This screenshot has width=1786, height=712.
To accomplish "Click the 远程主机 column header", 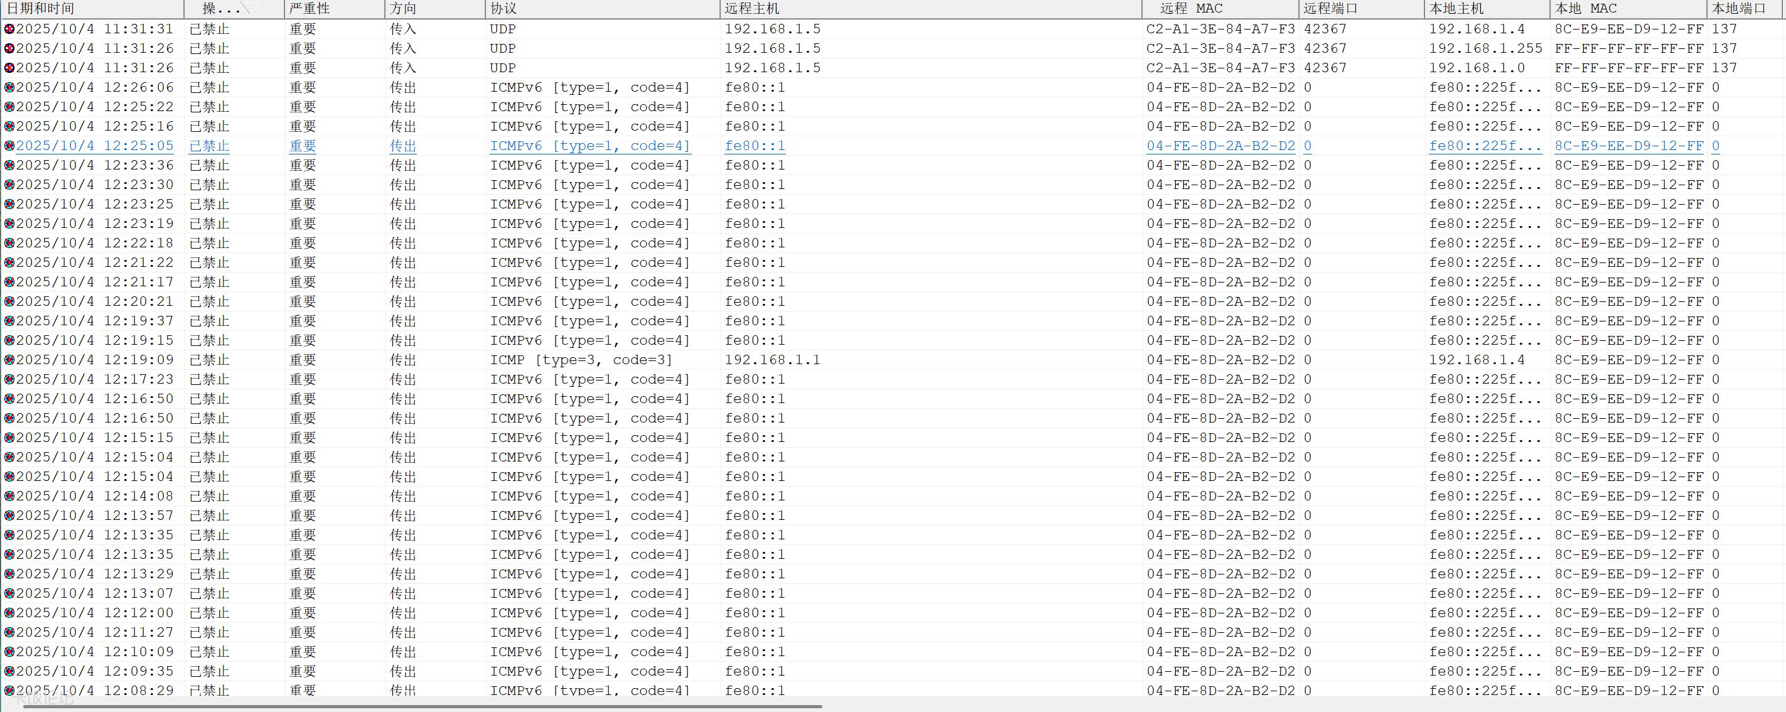I will coord(751,8).
